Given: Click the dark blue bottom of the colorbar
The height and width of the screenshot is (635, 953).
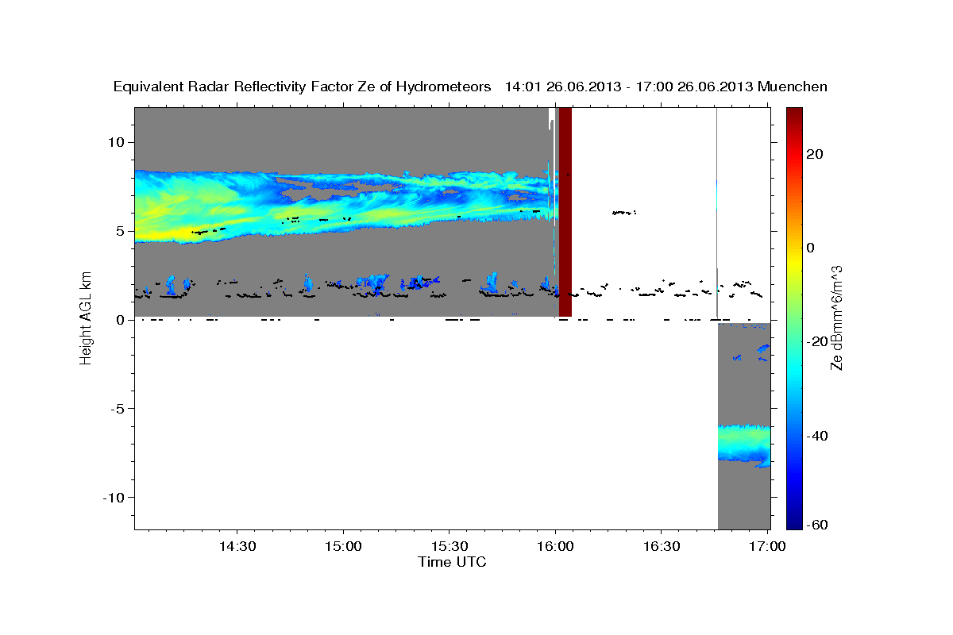Looking at the screenshot, I should [794, 520].
